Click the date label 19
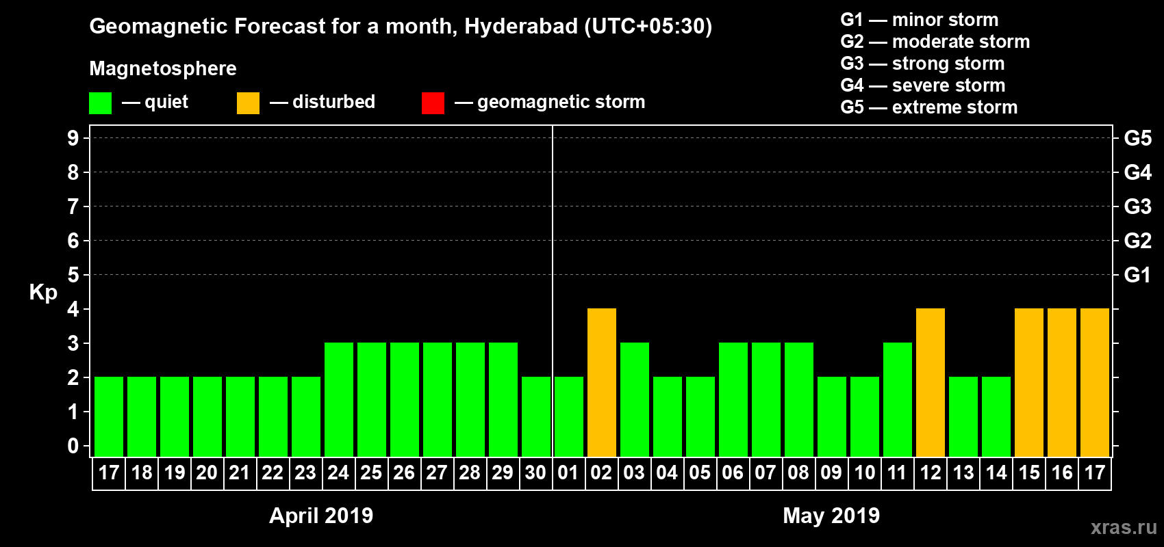The image size is (1164, 547). [175, 473]
